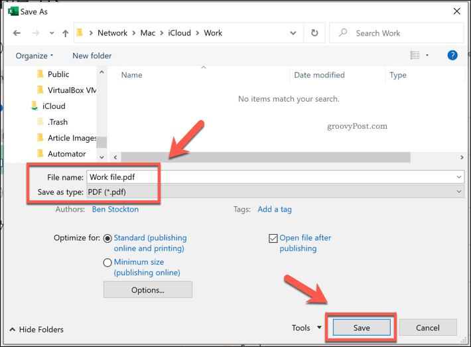Toggle Open file after publishing checkbox
Screen dimensions: 471x347
(273, 239)
